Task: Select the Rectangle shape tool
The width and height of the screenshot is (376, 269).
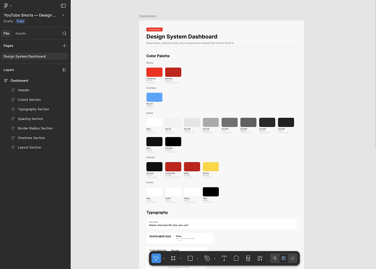Action: 190,258
